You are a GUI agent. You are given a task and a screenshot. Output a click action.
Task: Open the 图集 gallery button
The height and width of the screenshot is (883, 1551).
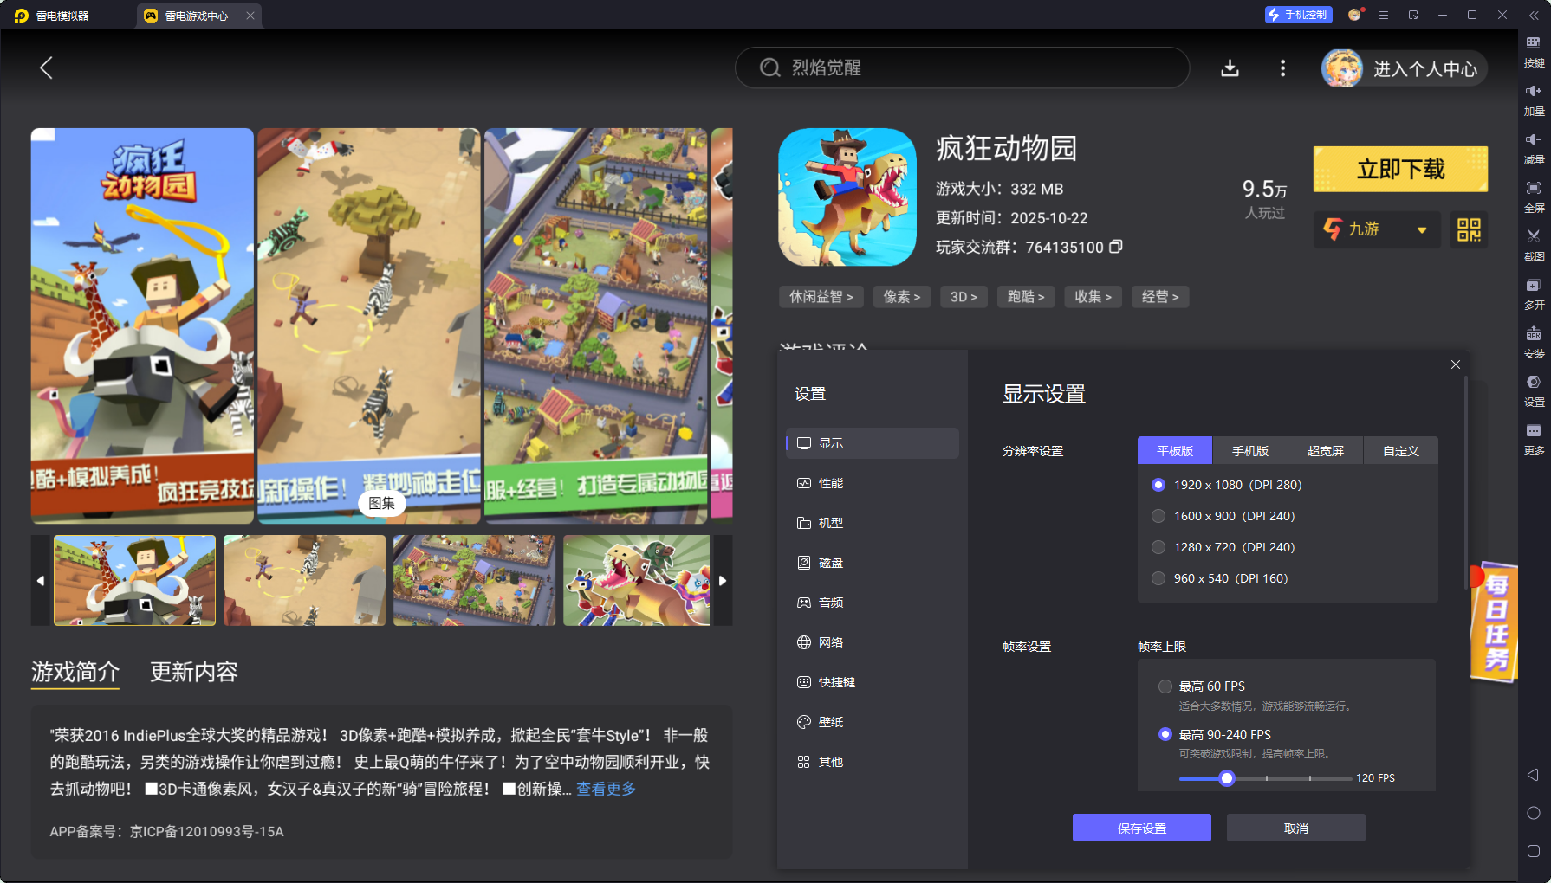[x=382, y=503]
